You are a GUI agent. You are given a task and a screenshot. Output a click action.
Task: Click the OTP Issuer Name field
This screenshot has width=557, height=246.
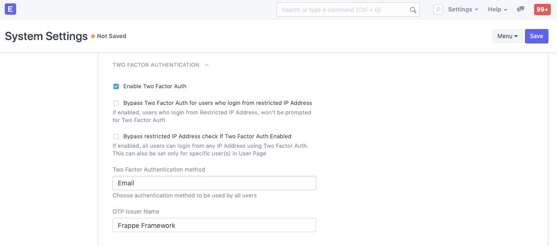tap(214, 225)
